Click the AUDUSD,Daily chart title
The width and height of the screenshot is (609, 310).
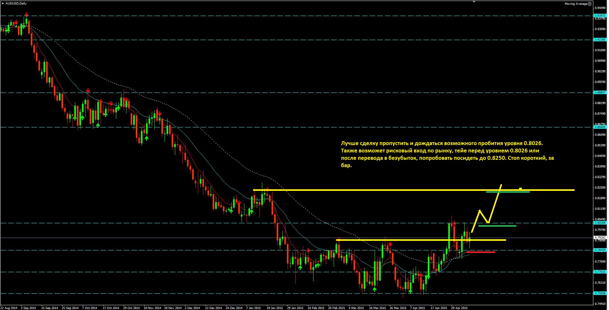16,4
